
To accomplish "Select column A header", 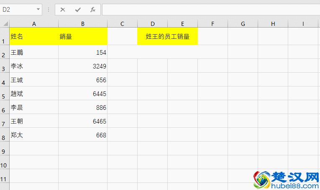I will tap(34, 24).
